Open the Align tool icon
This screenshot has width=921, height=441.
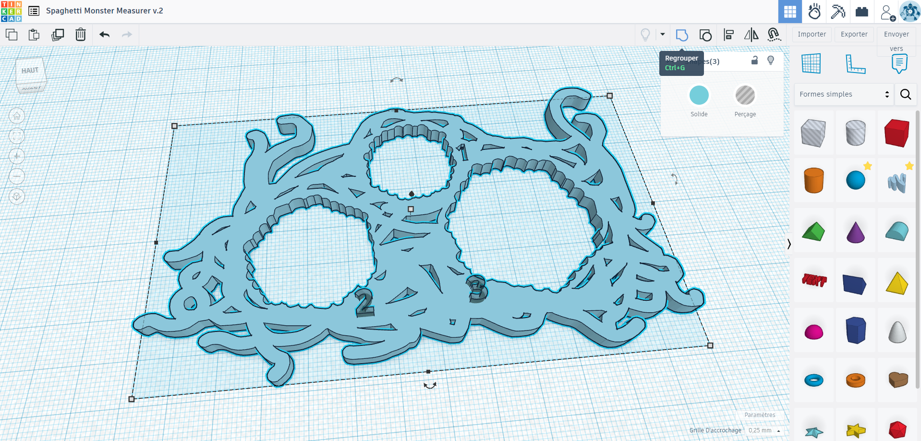tap(728, 35)
